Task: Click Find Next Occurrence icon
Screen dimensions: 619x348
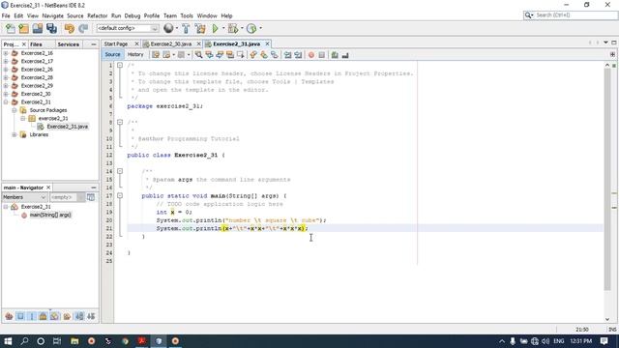Action: (220, 55)
